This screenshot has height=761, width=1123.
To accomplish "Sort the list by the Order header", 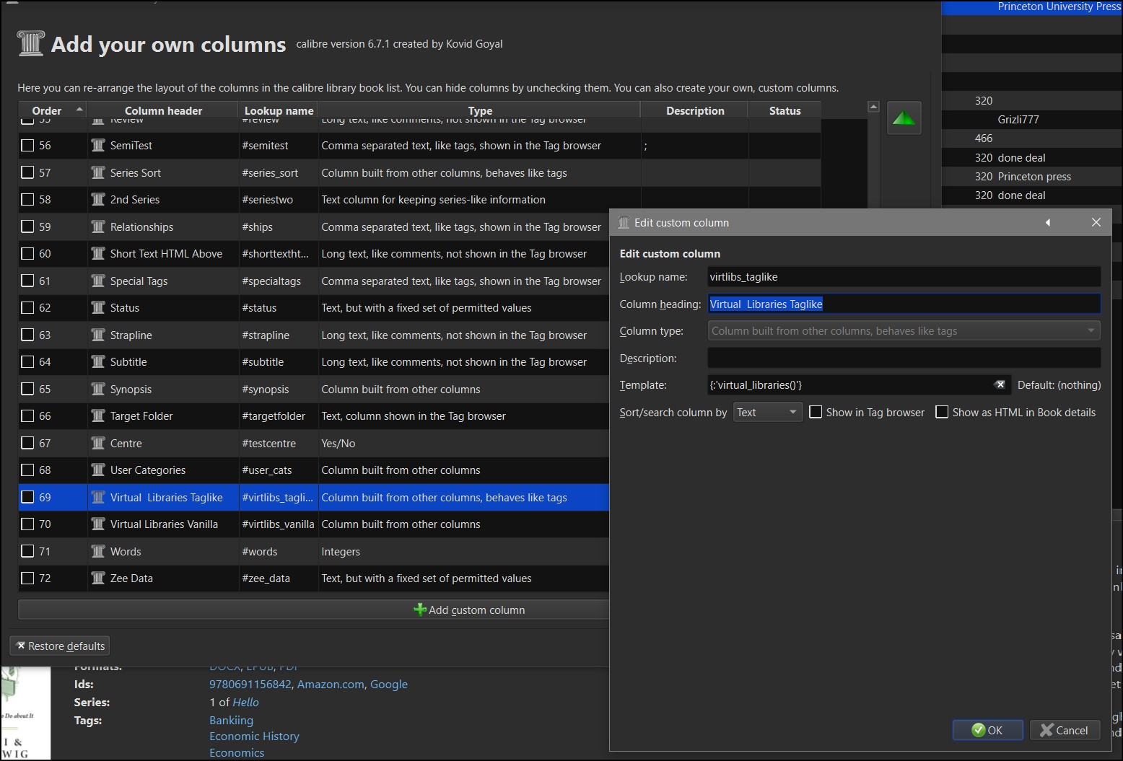I will [48, 110].
